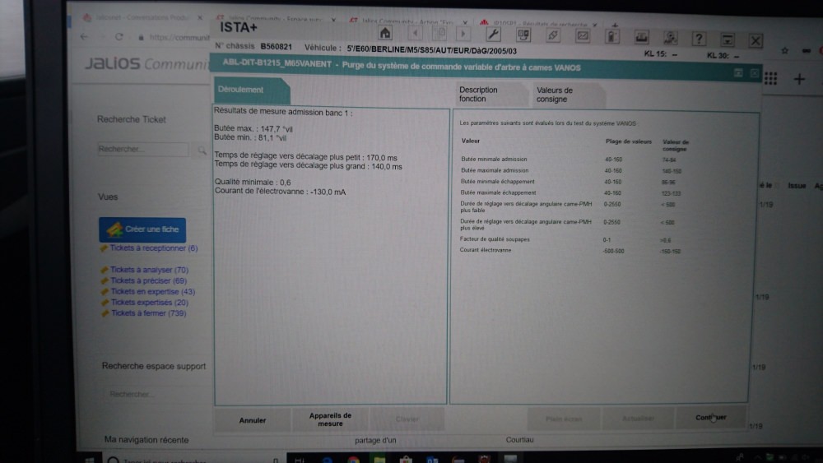Open Outlook from the Windows taskbar
The height and width of the screenshot is (463, 823).
coord(432,460)
